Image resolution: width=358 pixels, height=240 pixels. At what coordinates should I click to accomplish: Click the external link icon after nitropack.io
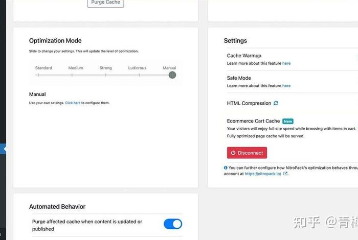pos(285,174)
